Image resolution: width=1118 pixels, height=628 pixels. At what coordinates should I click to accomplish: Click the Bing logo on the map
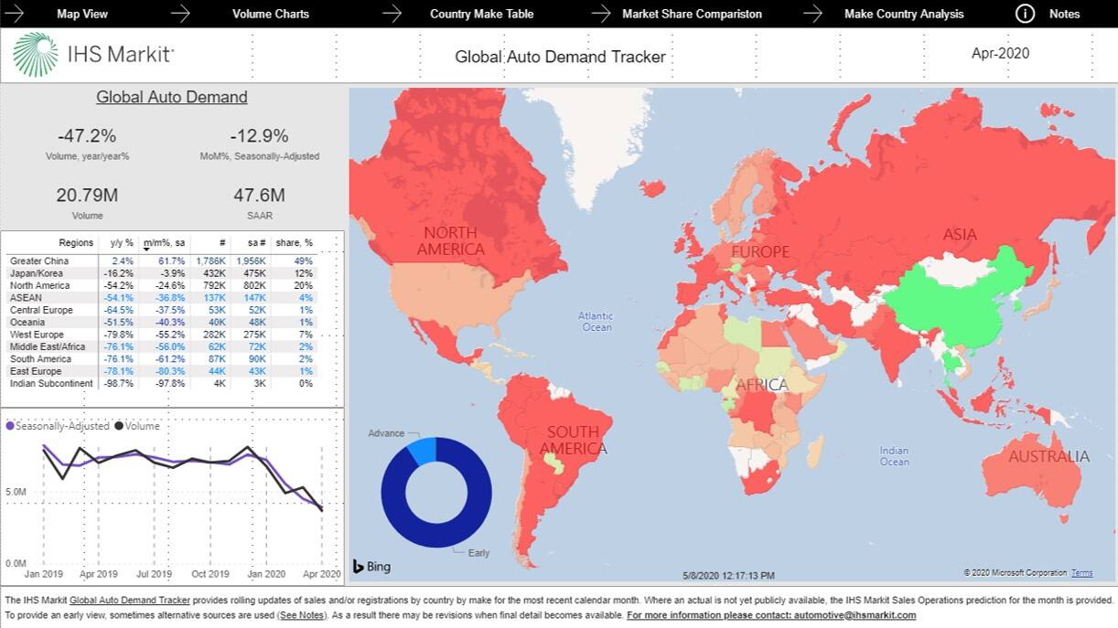(372, 567)
